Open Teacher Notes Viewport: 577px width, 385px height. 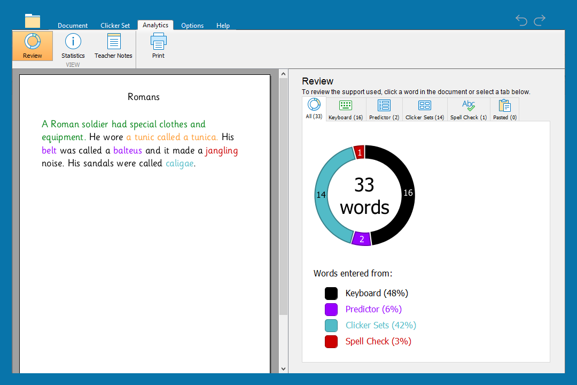tap(113, 46)
